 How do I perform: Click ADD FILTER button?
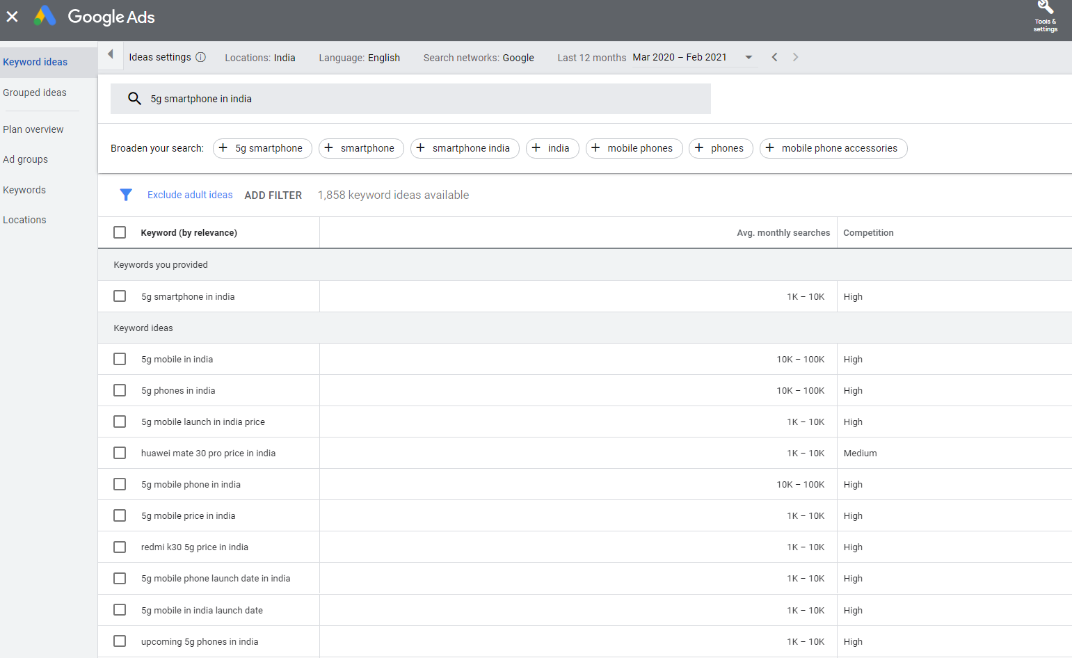[273, 195]
